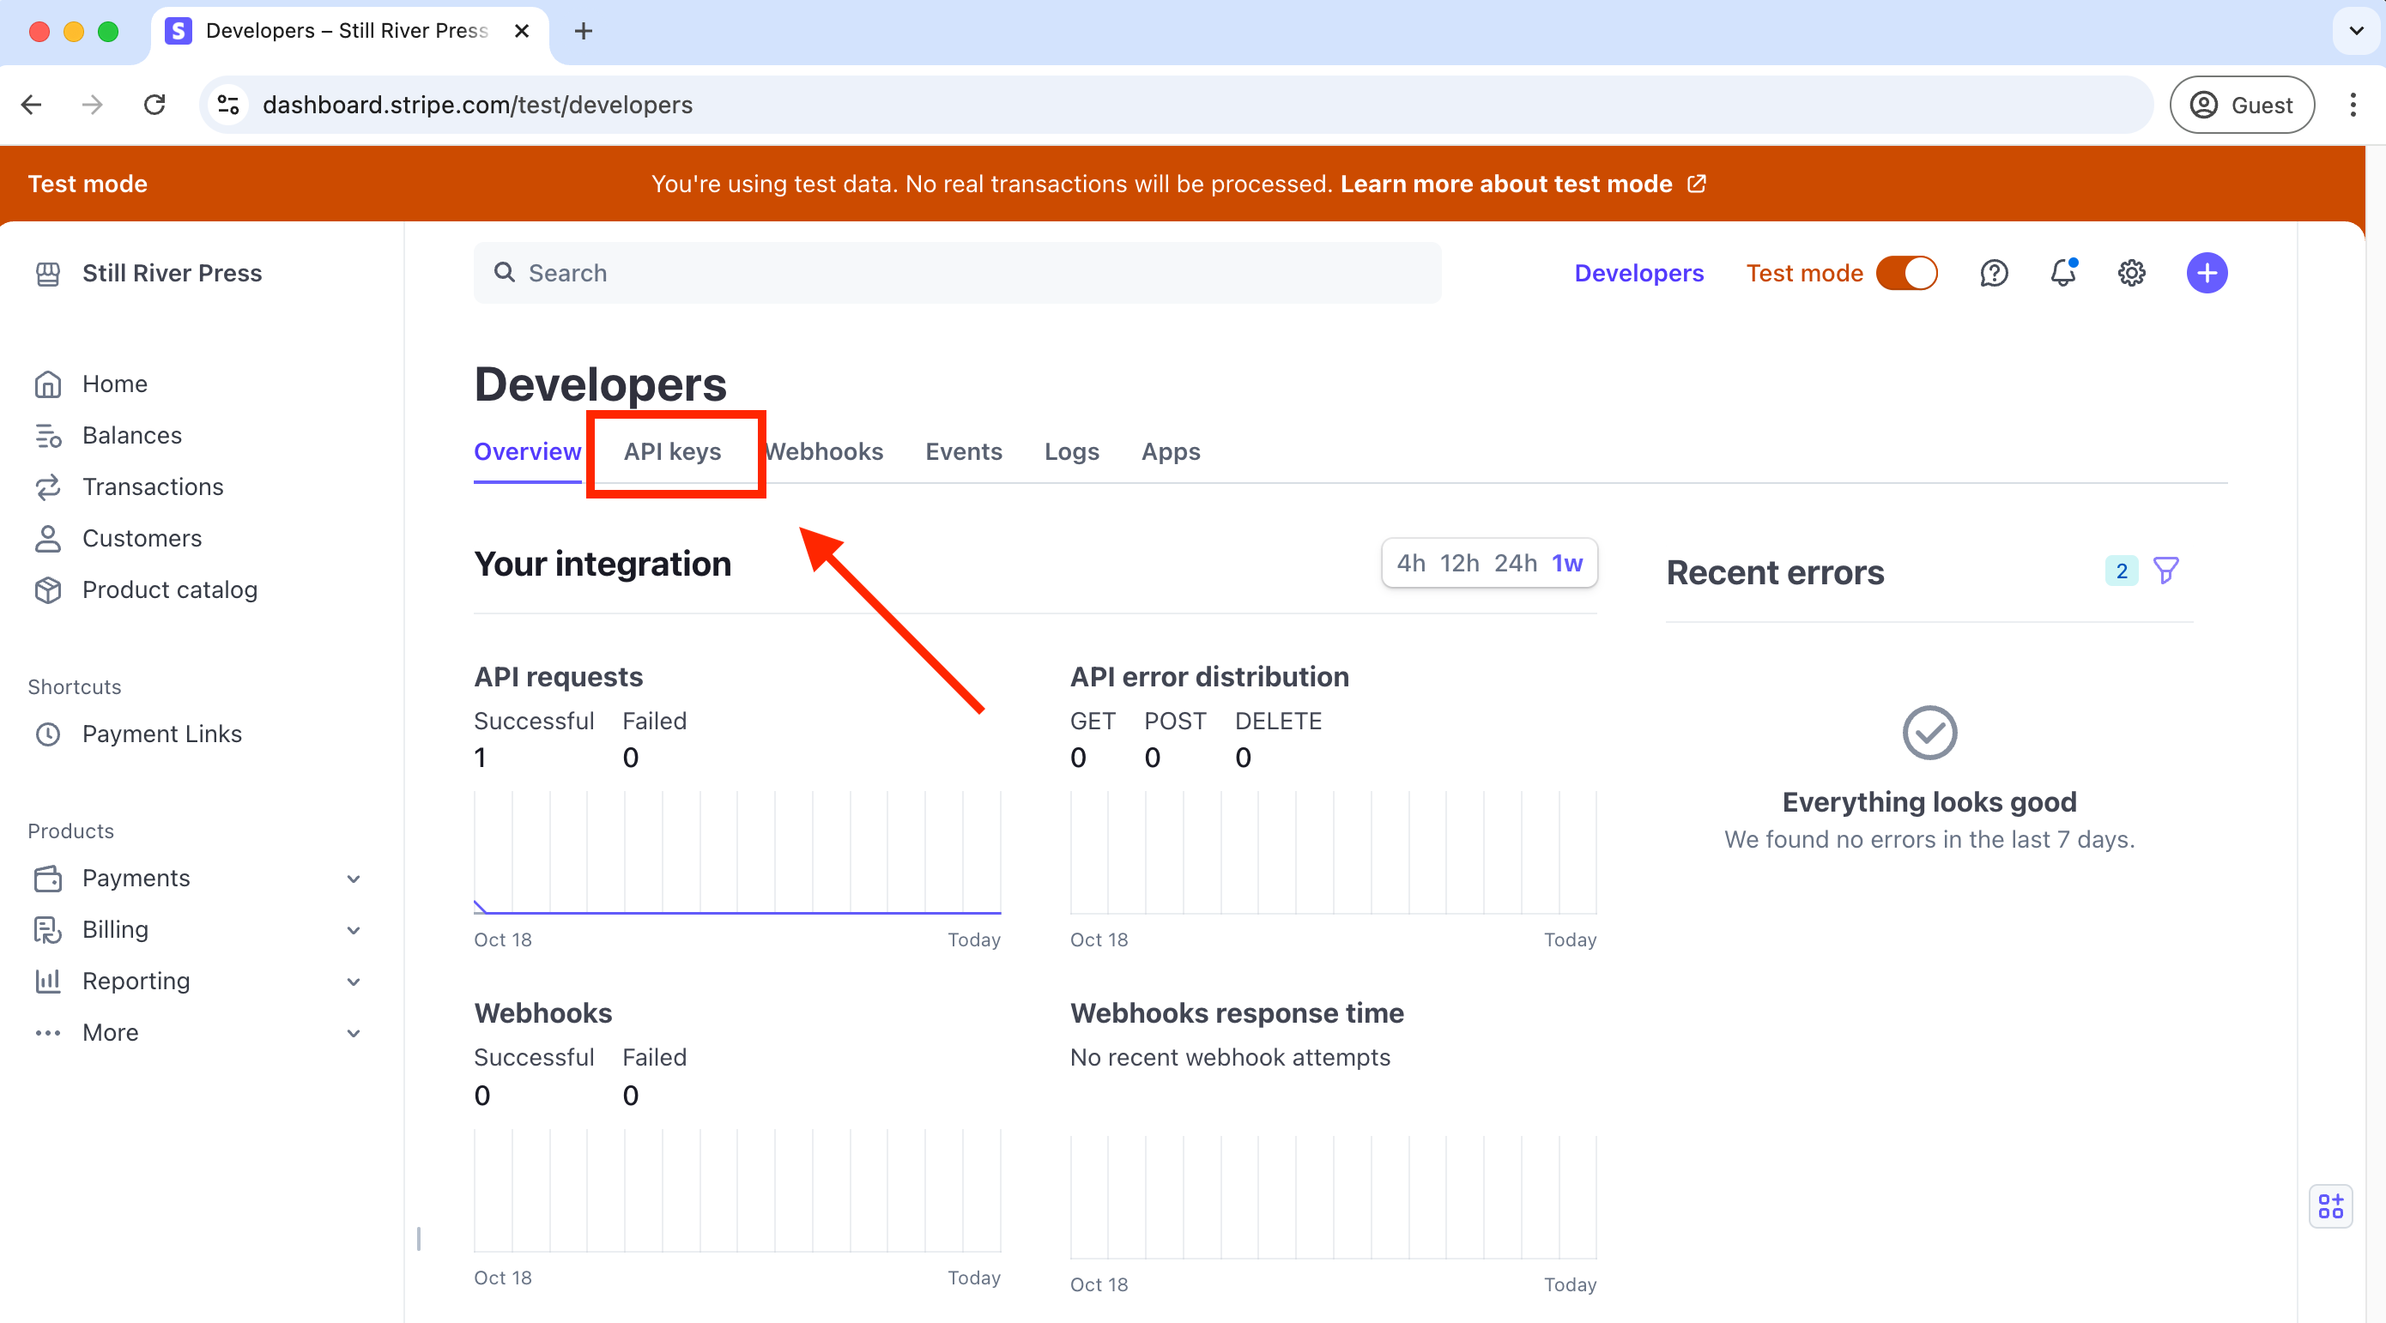Click the Still River Press store icon
2386x1323 pixels.
point(47,273)
